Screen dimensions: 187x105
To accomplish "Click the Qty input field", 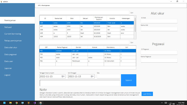I will (x=108, y=76).
